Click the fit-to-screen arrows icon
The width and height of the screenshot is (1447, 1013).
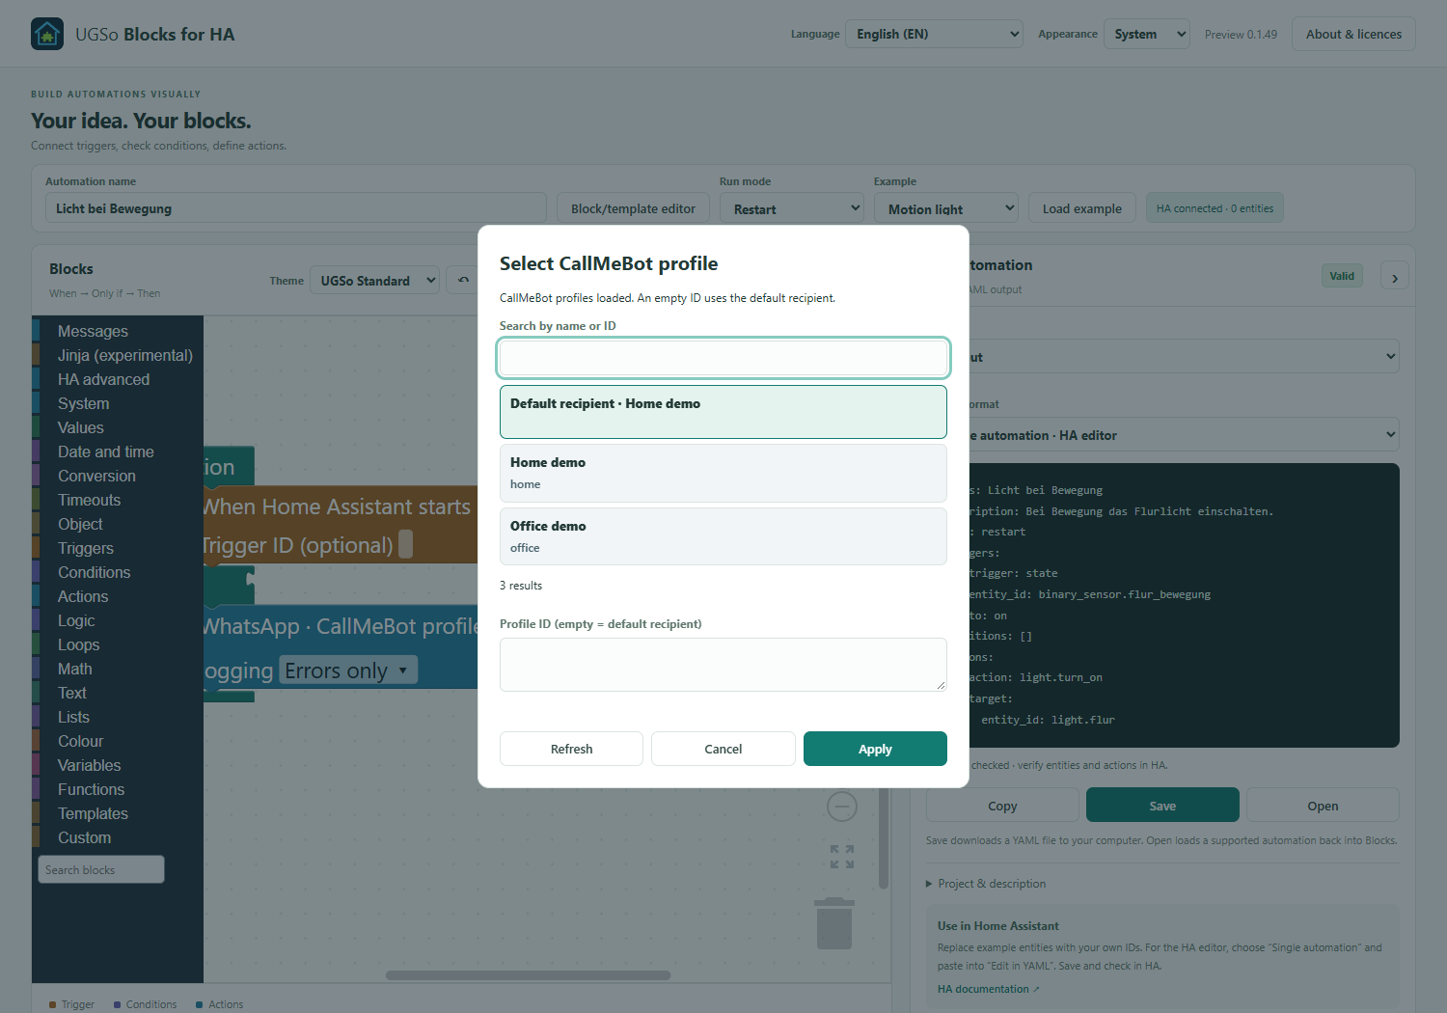tap(842, 856)
